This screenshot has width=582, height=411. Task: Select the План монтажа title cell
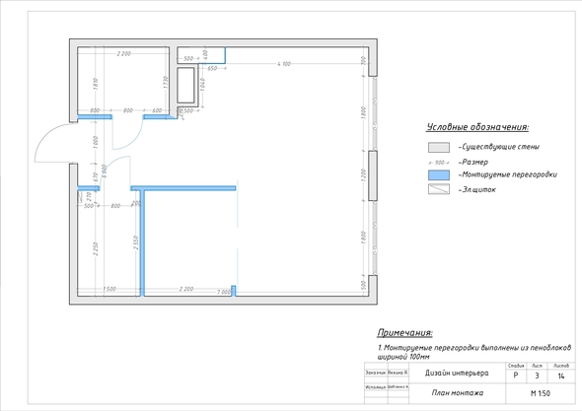tap(458, 393)
